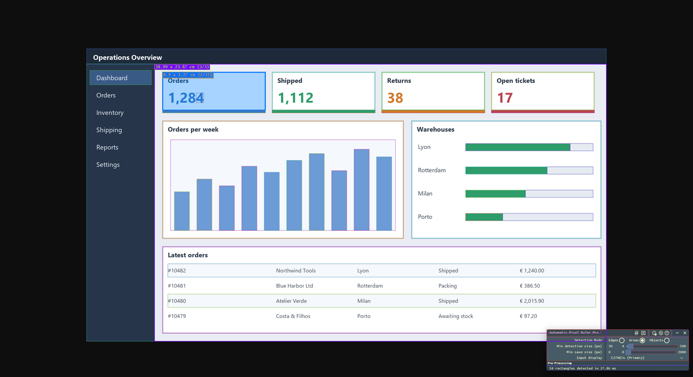Select order number #10481
The image size is (693, 377).
click(x=177, y=286)
